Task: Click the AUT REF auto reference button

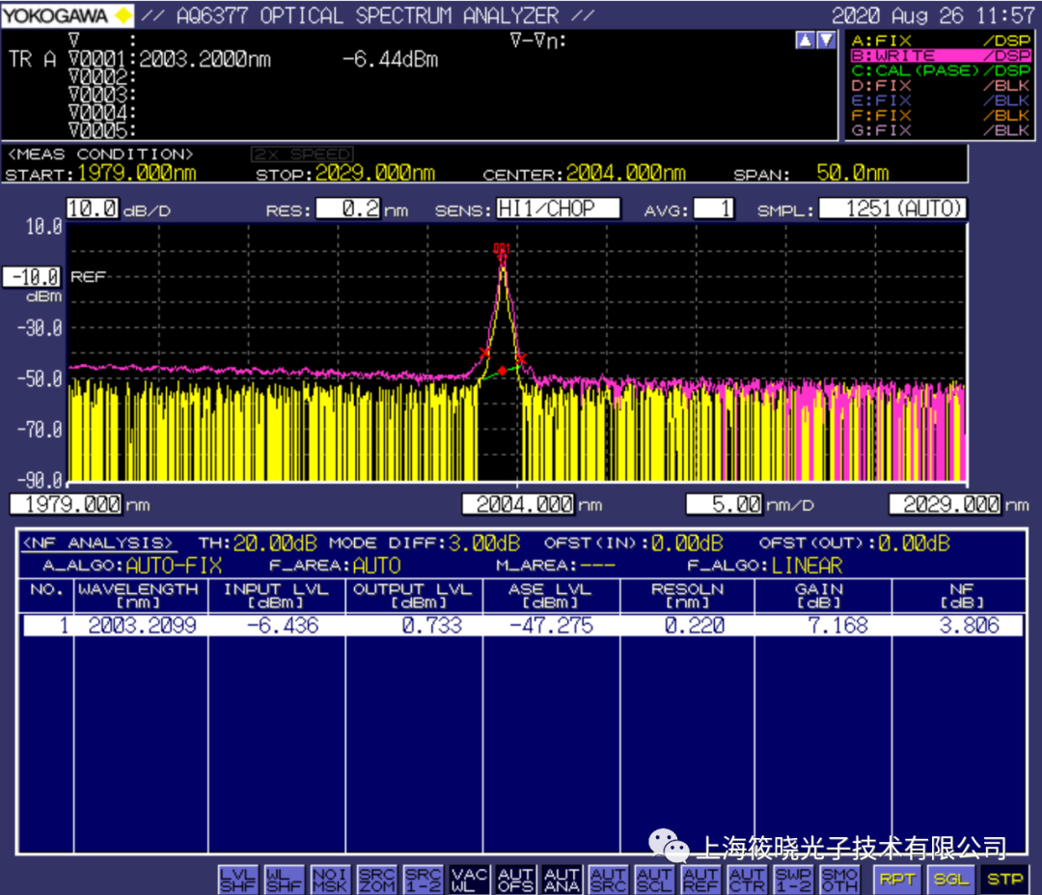Action: pyautogui.click(x=701, y=880)
